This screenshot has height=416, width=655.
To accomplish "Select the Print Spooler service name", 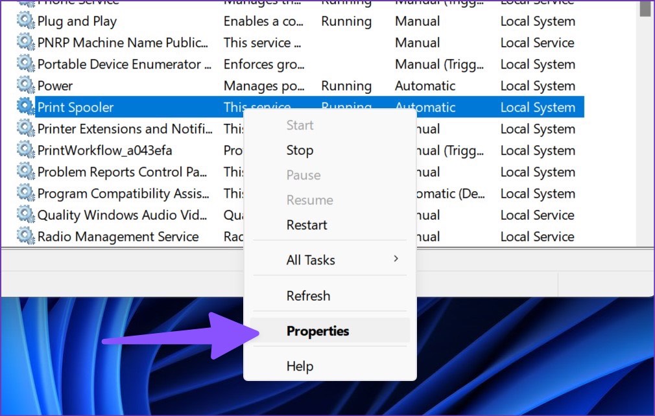I will click(75, 108).
